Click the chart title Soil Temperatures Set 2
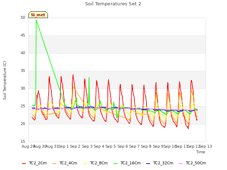Screen dimensions: 227x170 113,4
